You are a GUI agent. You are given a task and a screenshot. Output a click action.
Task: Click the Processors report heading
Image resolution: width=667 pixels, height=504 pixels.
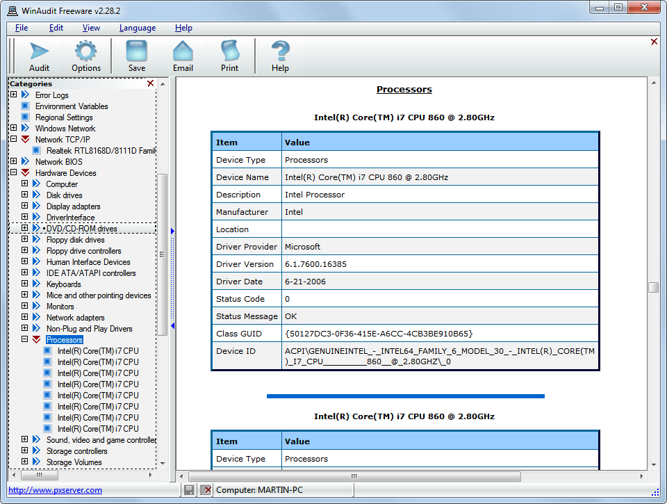(404, 90)
